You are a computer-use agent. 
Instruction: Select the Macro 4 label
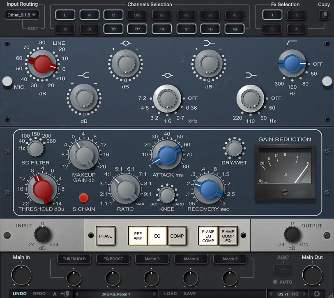click(x=191, y=259)
